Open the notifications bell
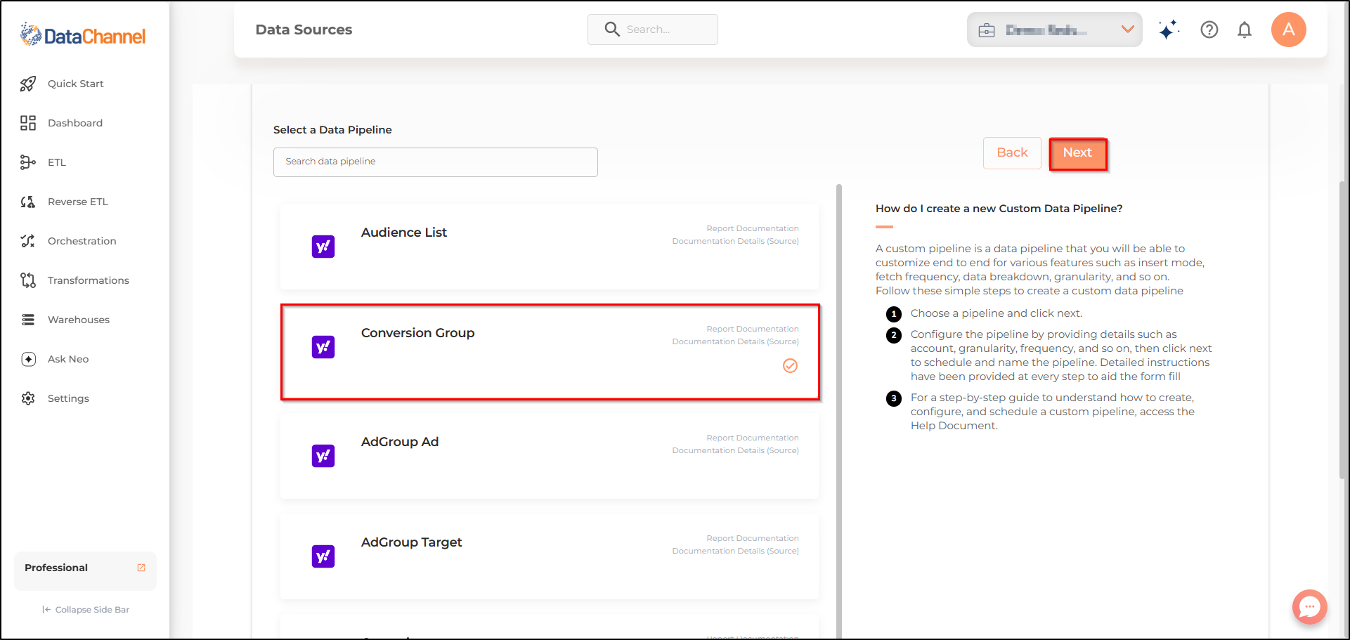Viewport: 1350px width, 640px height. (1245, 30)
